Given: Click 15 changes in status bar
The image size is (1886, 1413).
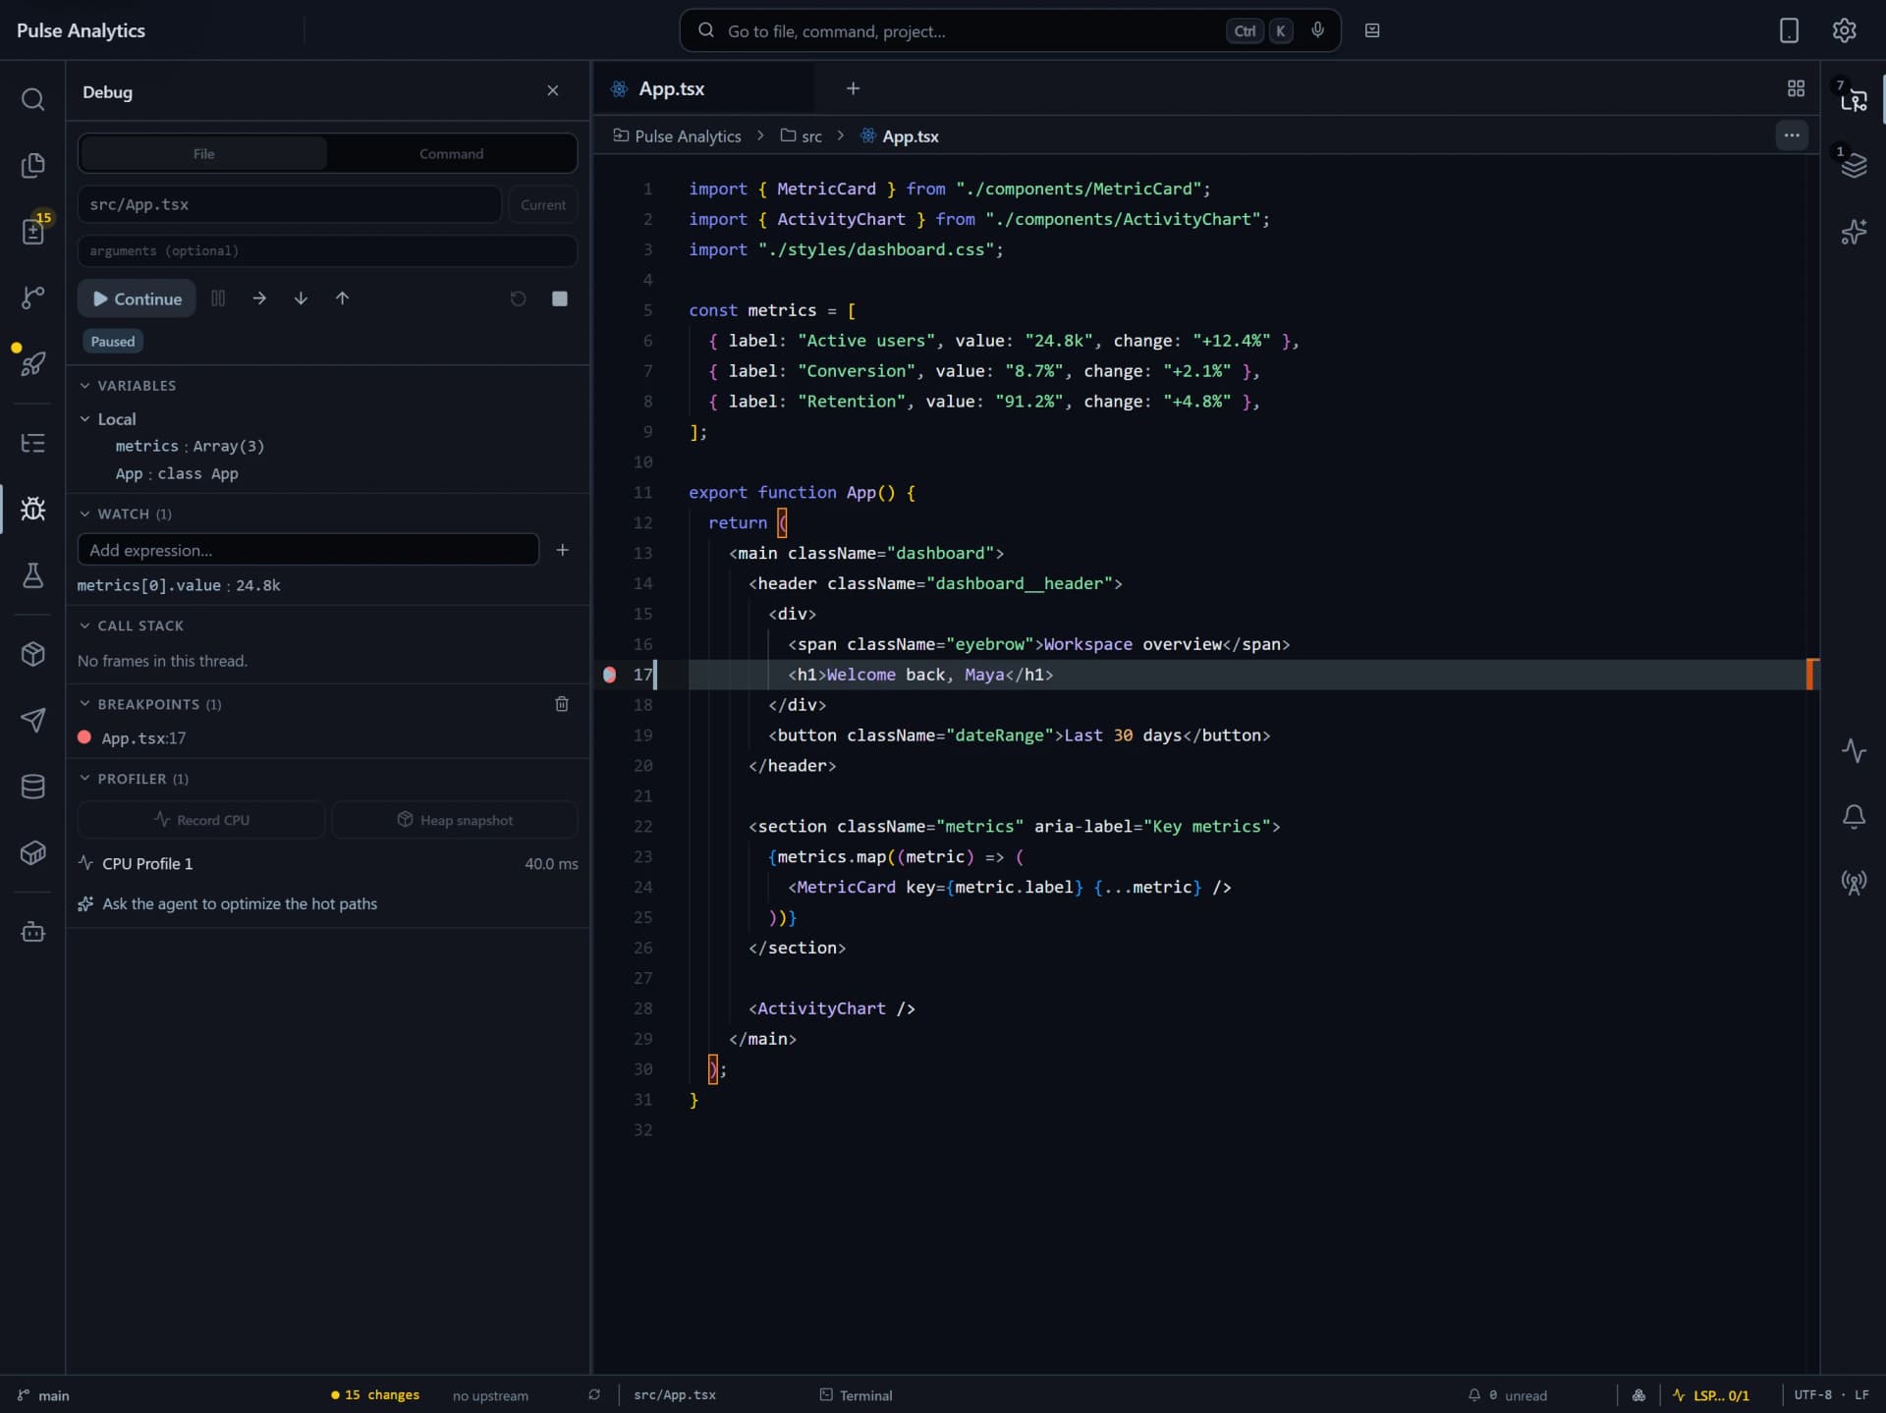Looking at the screenshot, I should 375,1395.
